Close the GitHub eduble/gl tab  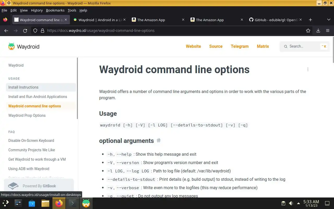(x=301, y=20)
